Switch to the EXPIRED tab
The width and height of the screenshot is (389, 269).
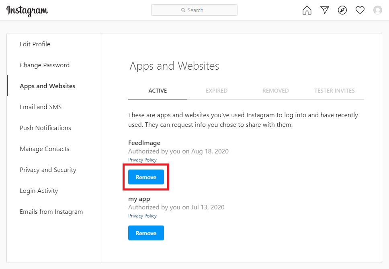click(217, 91)
